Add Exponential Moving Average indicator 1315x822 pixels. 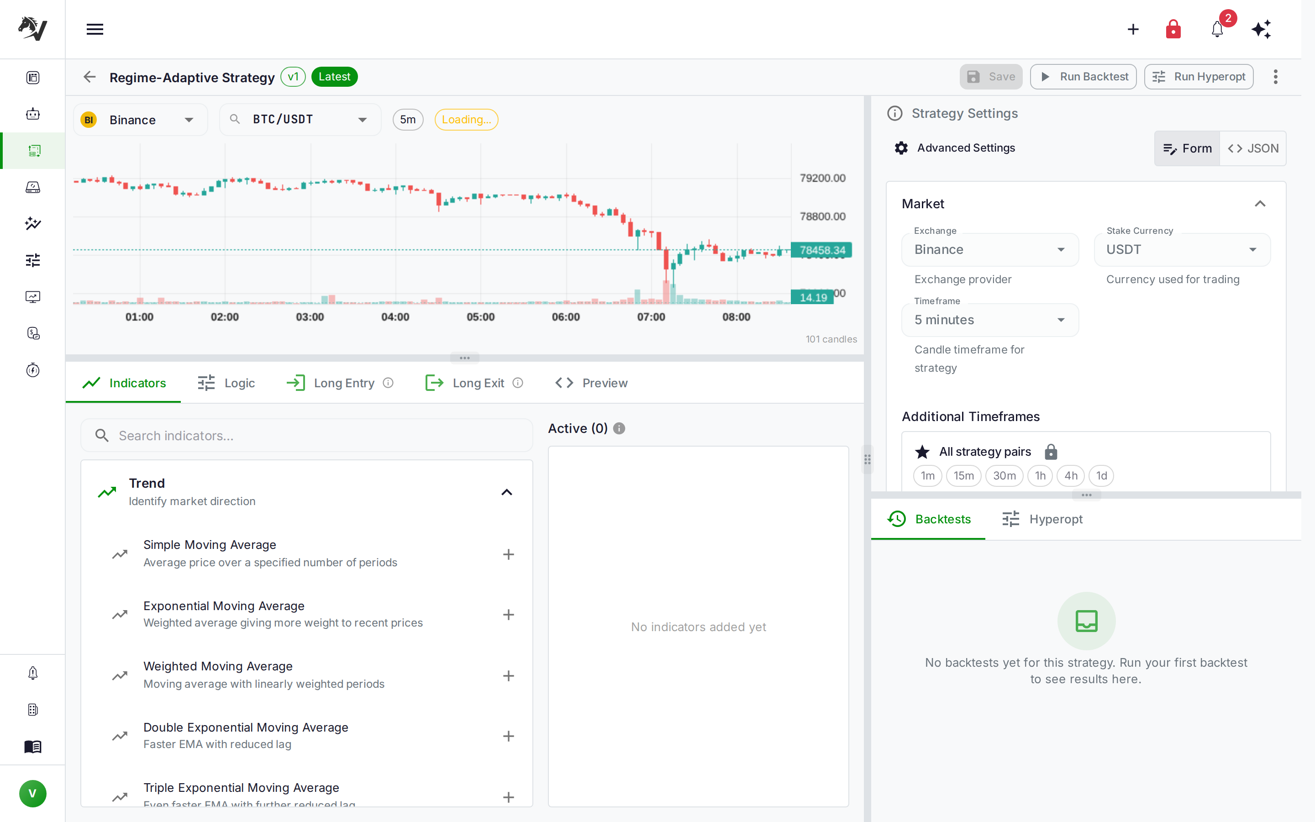click(x=508, y=614)
